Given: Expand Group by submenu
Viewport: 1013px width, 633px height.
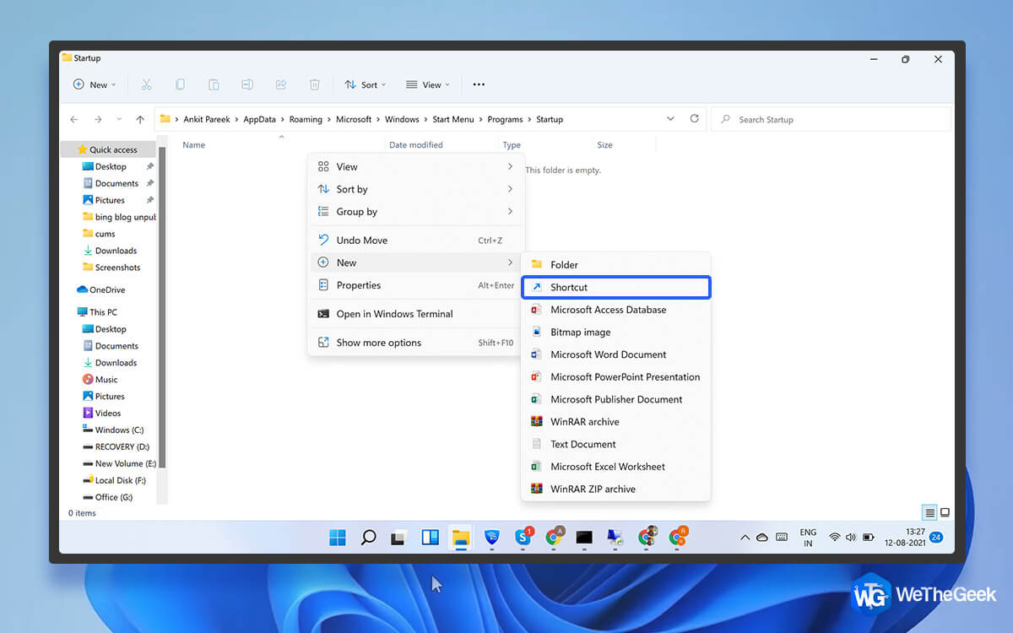Looking at the screenshot, I should 416,212.
